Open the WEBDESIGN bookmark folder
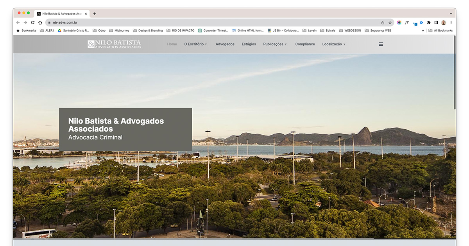This screenshot has width=469, height=246. [350, 30]
